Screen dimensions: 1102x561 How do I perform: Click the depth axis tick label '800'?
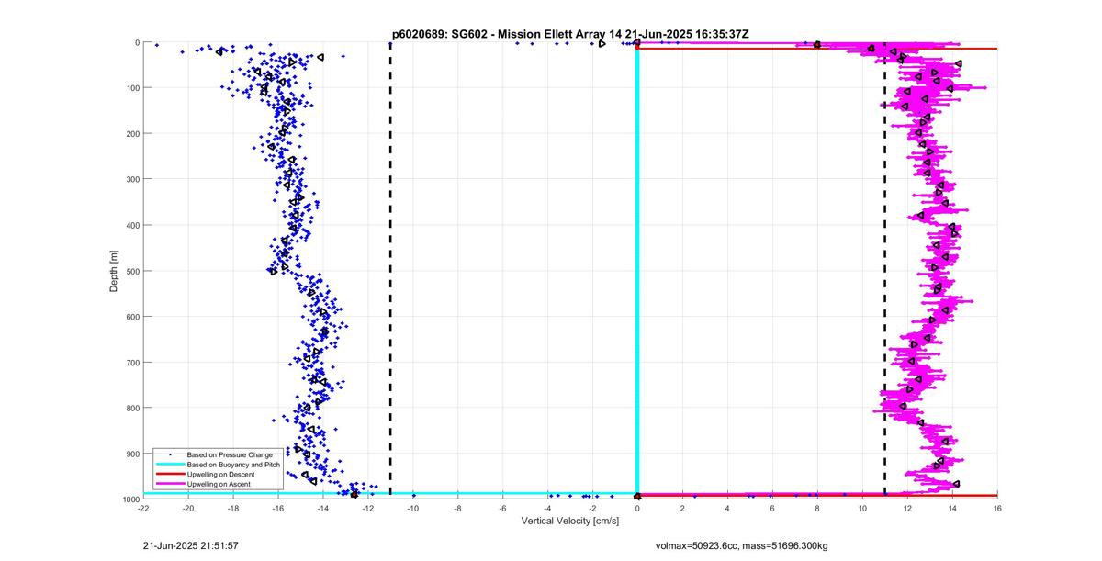(x=132, y=408)
